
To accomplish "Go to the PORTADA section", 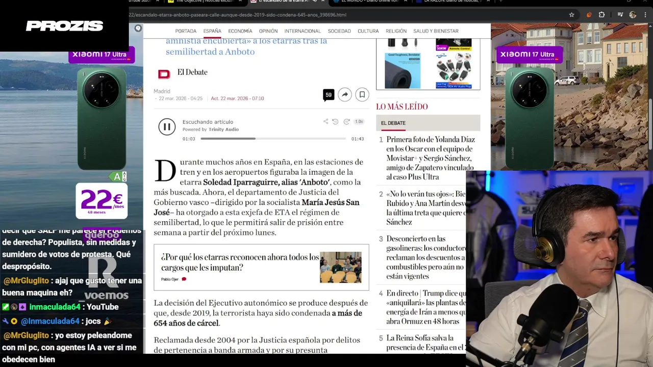I will [x=186, y=31].
